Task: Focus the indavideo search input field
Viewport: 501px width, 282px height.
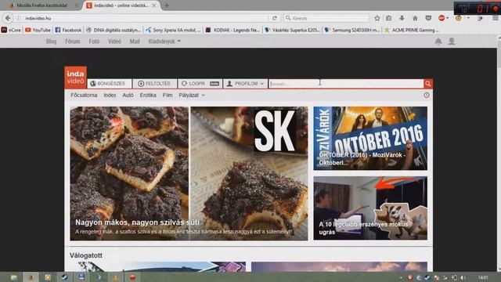Action: tap(346, 84)
